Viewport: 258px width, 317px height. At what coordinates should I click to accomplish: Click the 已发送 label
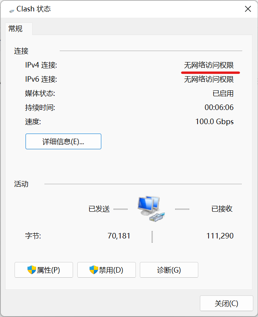pyautogui.click(x=99, y=209)
